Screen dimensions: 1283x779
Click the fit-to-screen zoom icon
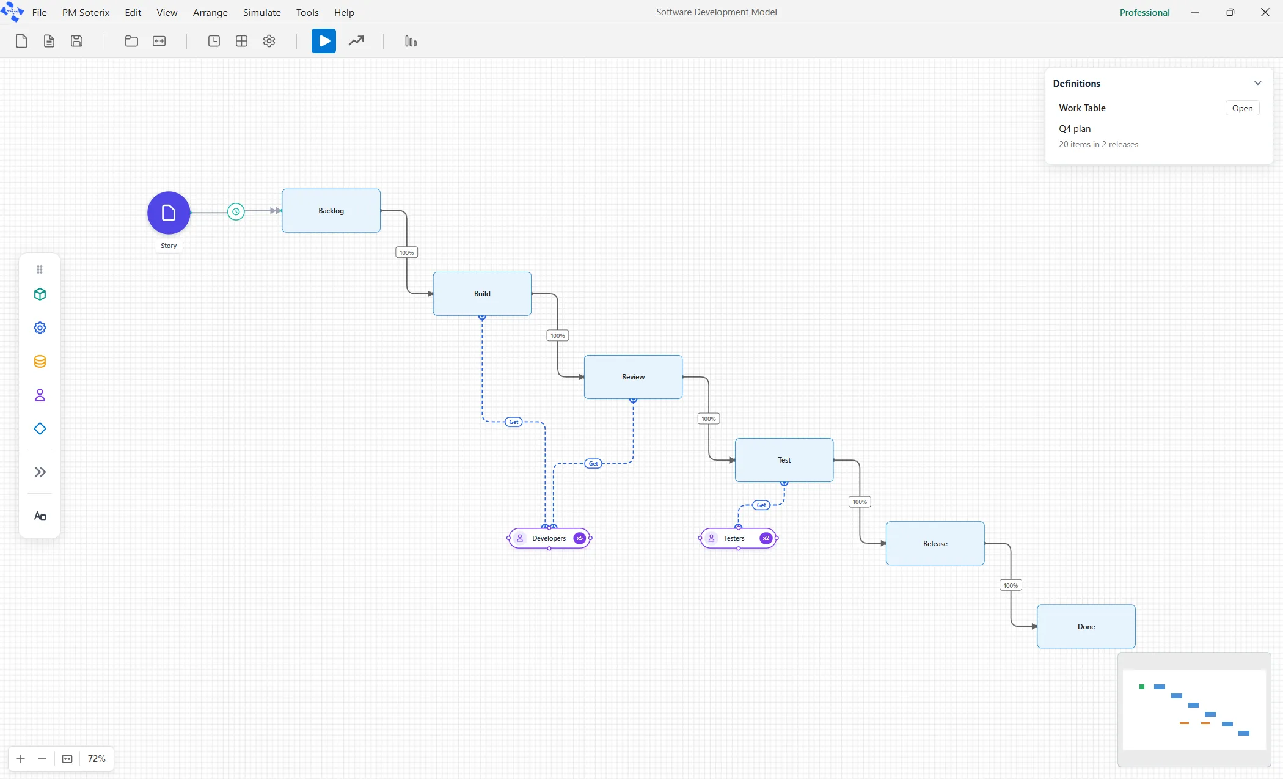tap(67, 759)
